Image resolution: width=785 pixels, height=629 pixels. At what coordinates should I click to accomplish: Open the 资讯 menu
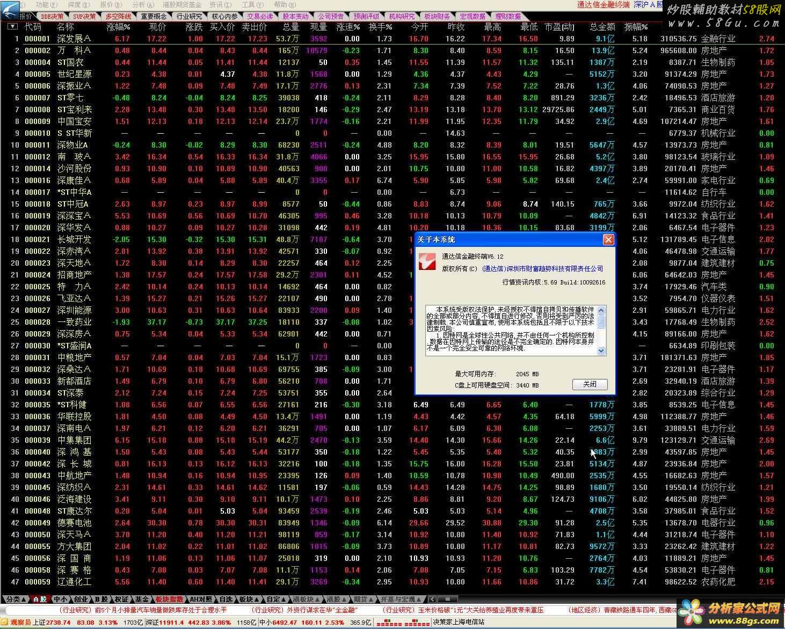coord(220,5)
